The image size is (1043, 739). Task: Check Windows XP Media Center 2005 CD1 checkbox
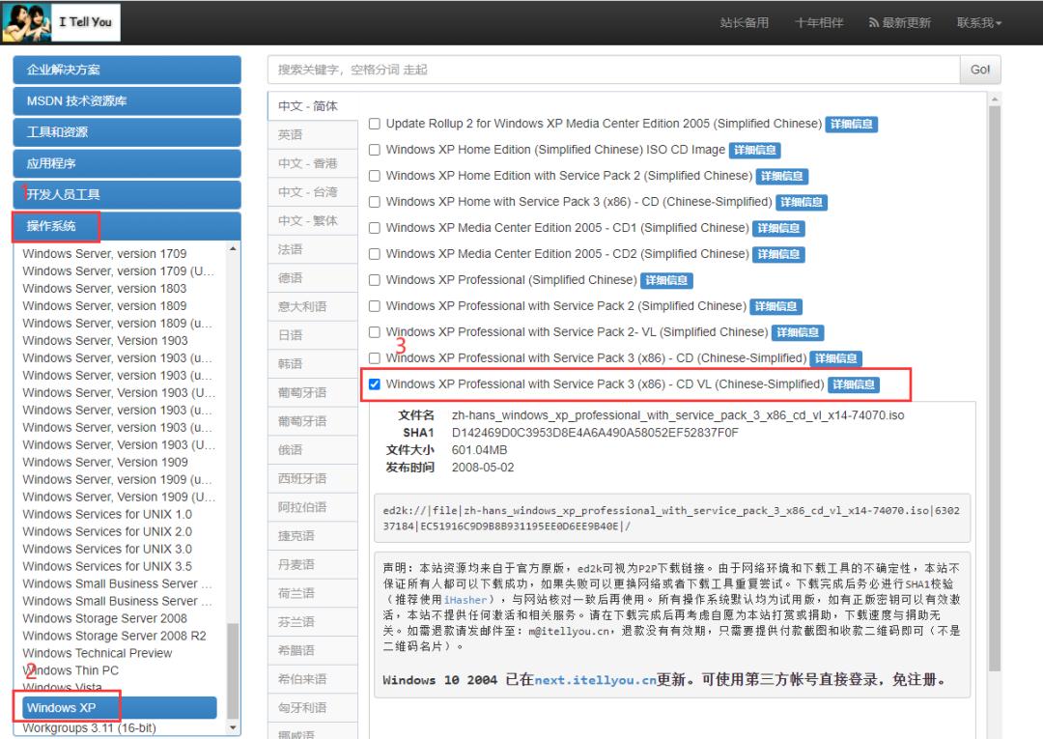tap(374, 228)
